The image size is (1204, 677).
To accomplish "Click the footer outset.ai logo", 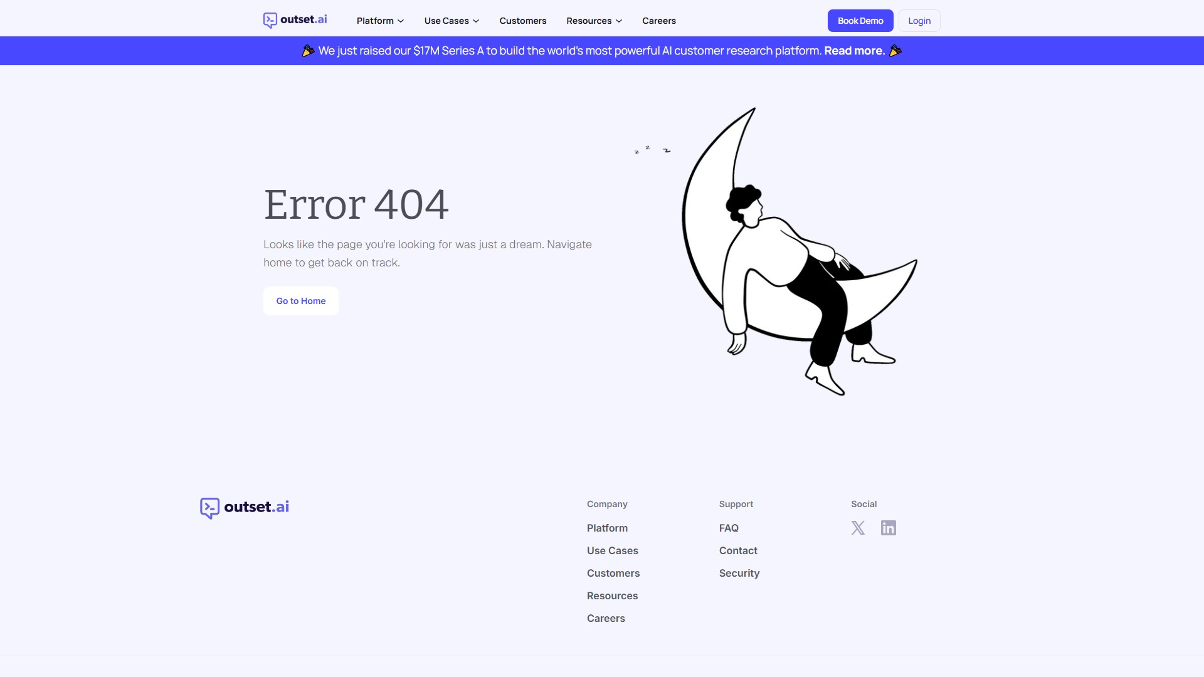I will point(245,507).
